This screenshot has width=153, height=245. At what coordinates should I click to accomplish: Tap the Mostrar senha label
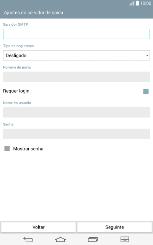(x=28, y=149)
